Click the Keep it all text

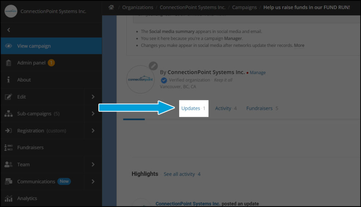pyautogui.click(x=223, y=80)
